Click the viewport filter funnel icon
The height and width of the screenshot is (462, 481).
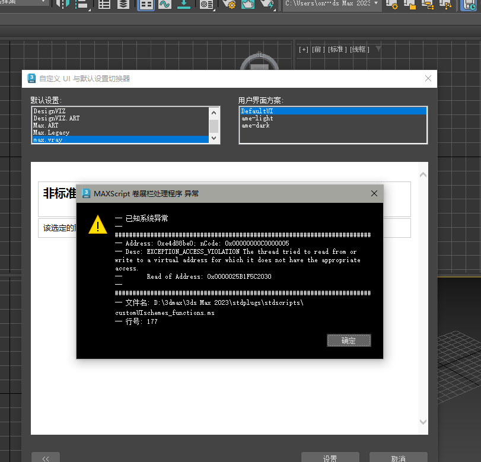click(378, 49)
